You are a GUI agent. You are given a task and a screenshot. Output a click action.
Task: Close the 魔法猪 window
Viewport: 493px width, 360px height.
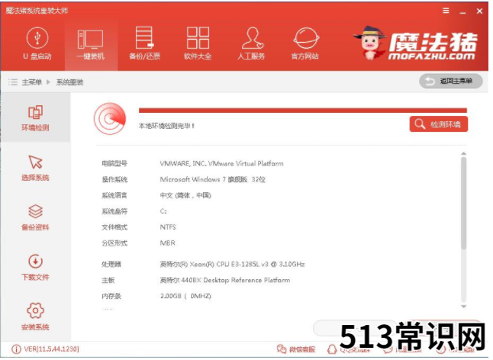point(479,11)
